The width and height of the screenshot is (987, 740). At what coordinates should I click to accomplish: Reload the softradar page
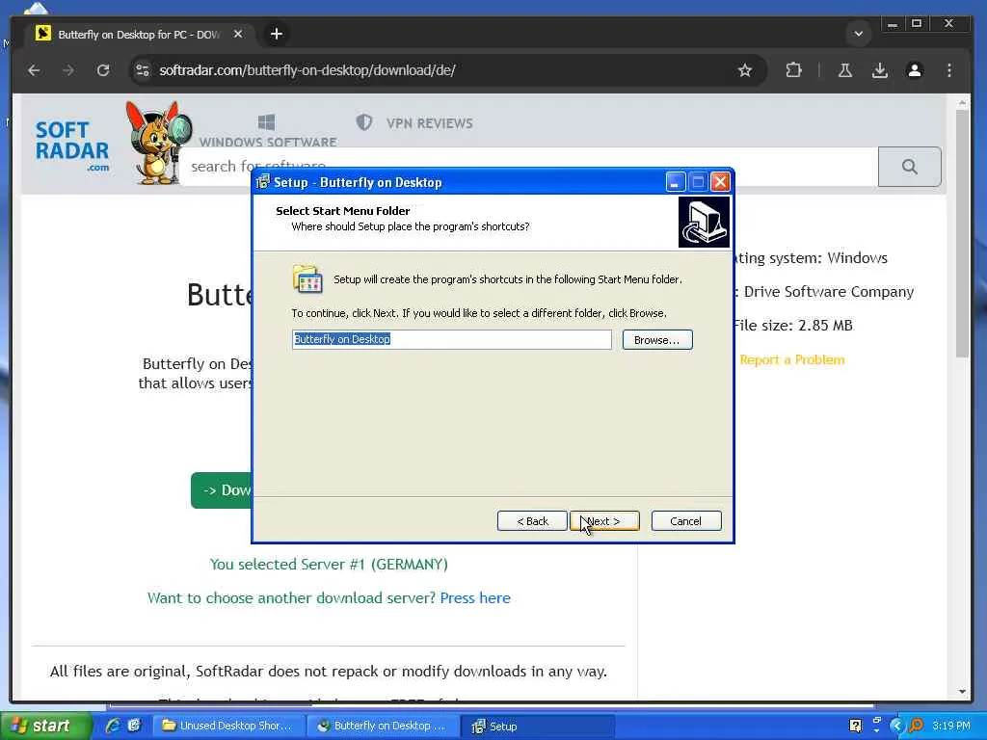coord(103,70)
